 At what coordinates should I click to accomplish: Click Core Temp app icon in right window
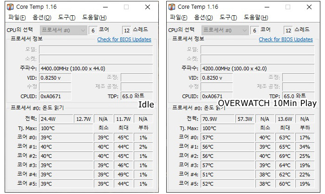[172, 7]
